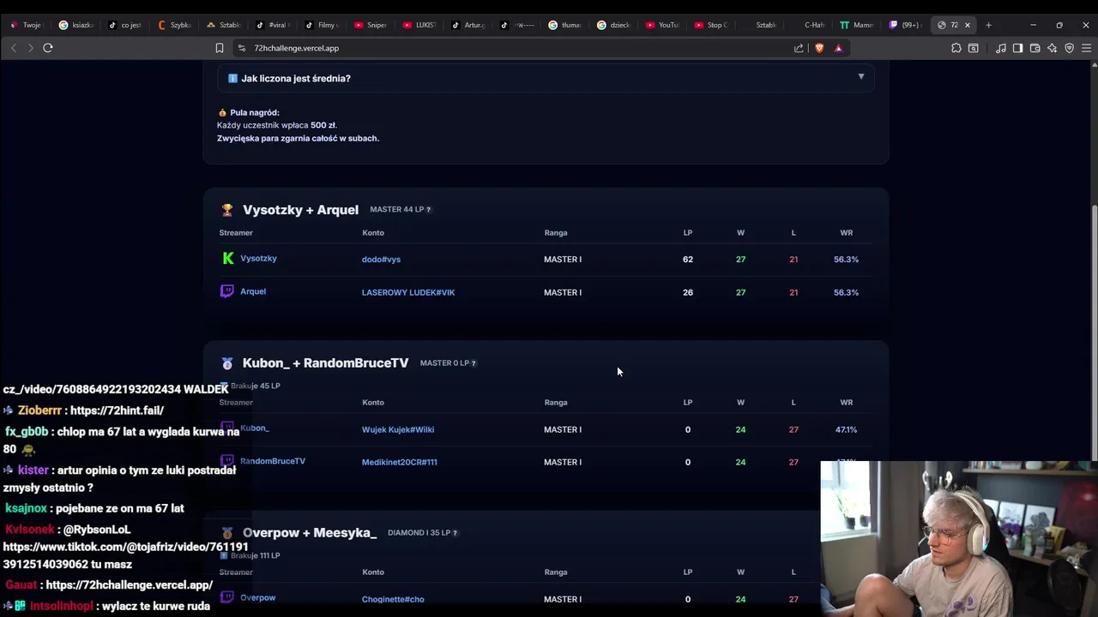Image resolution: width=1098 pixels, height=617 pixels.
Task: Switch to the '#viral' TikTok tab
Action: (273, 25)
